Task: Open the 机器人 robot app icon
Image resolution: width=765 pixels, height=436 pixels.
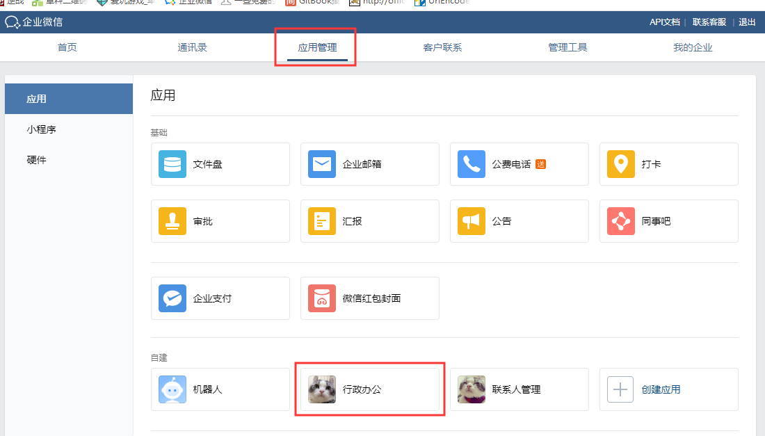Action: (172, 389)
